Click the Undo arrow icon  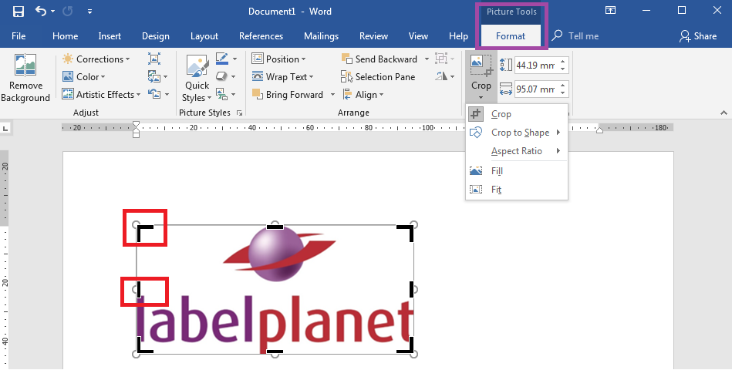point(41,12)
